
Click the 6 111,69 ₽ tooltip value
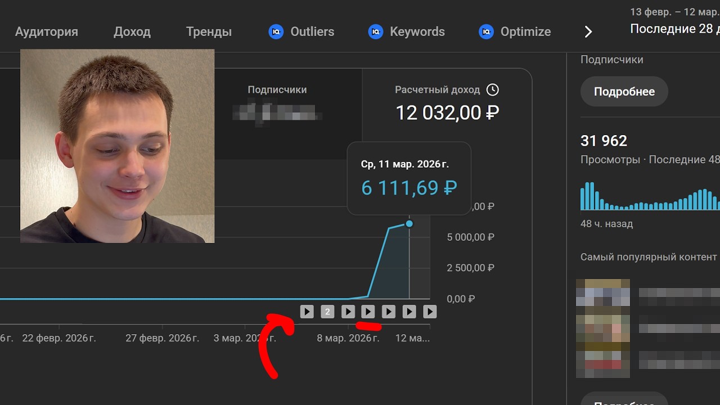[409, 188]
